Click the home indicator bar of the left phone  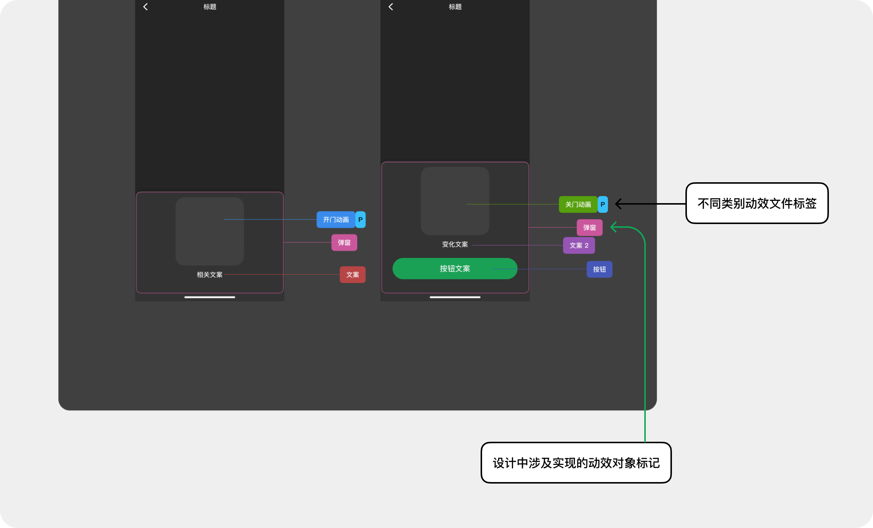pos(210,297)
